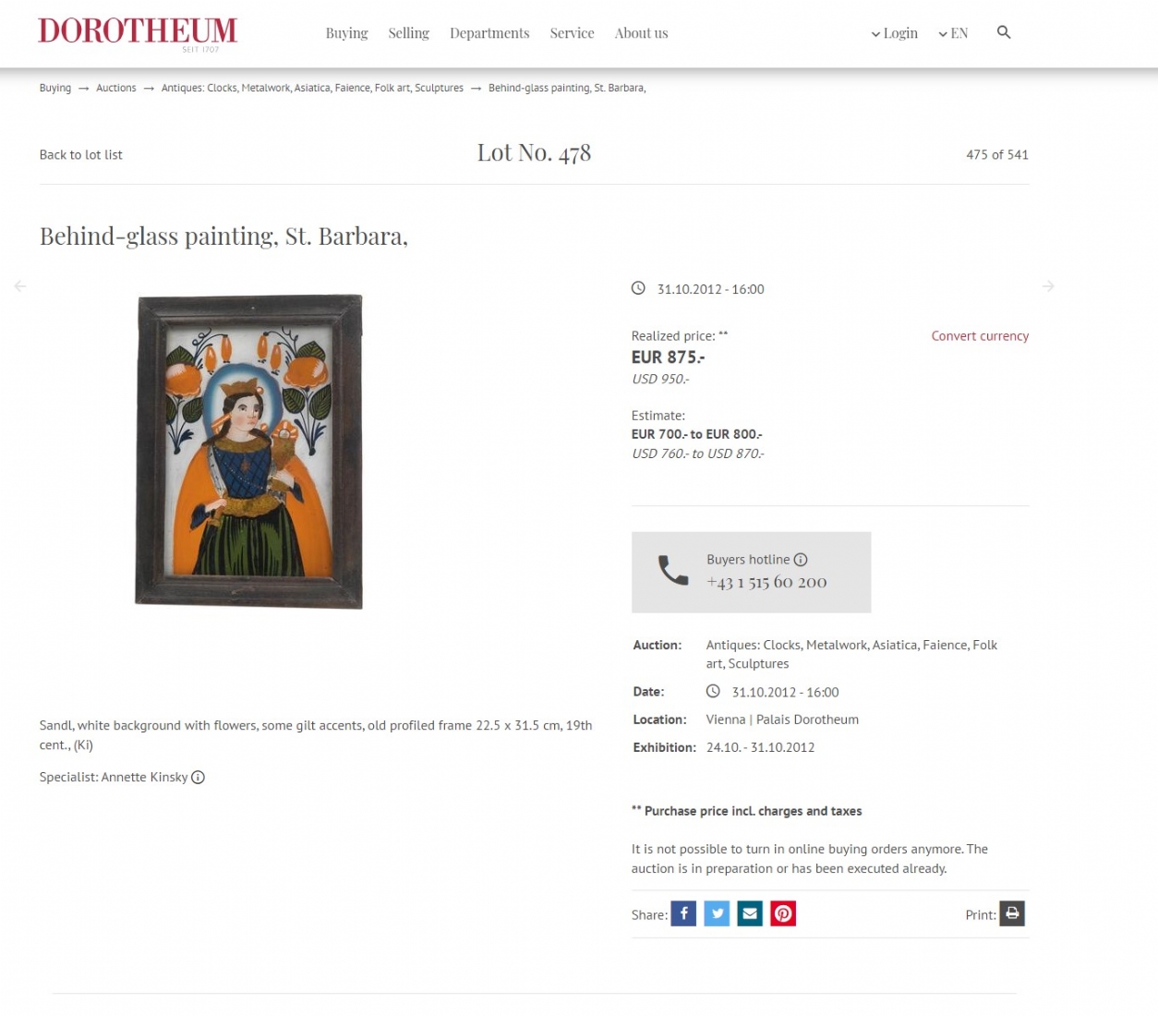Show specialist Annette Kinsky info icon
The image size is (1158, 1016).
point(198,778)
